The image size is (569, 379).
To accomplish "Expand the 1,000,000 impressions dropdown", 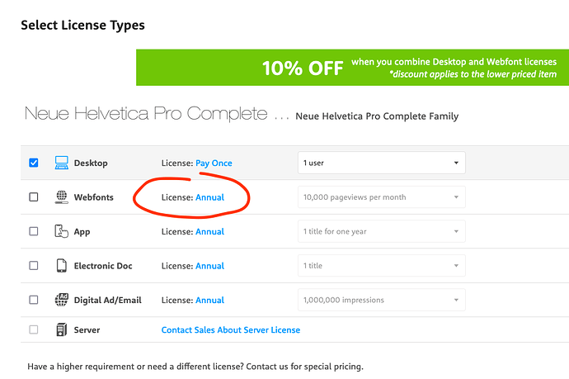I will coord(381,300).
